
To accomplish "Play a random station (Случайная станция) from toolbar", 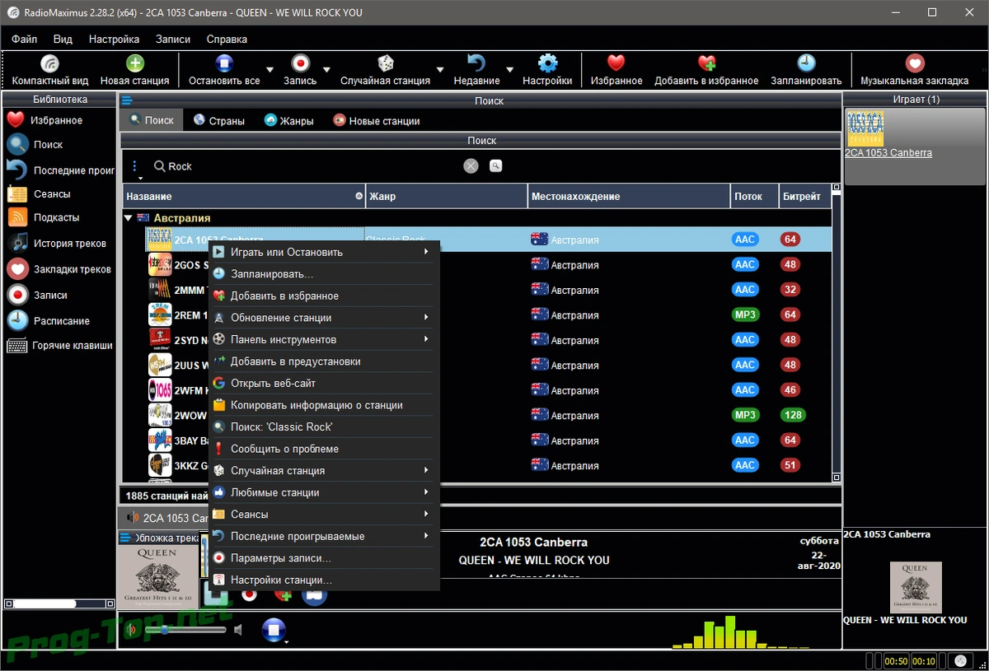I will pos(385,70).
